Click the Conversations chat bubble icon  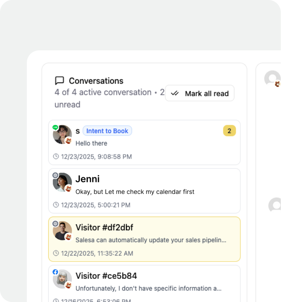click(x=60, y=81)
